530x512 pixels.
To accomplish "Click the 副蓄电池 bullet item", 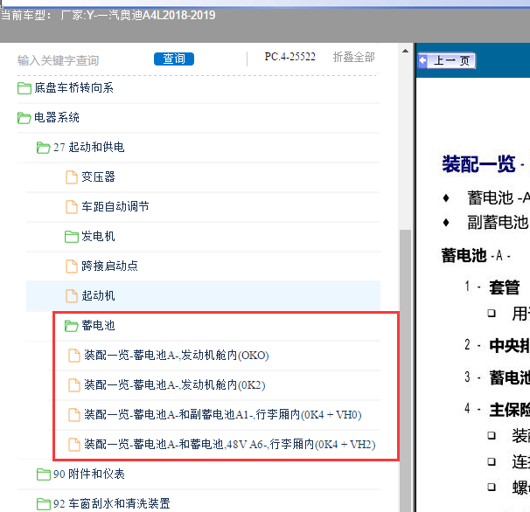I will click(498, 223).
